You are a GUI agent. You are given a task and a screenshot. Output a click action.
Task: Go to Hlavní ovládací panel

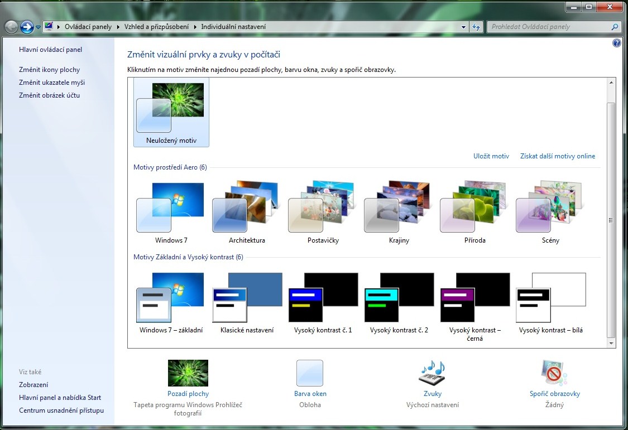(x=50, y=50)
